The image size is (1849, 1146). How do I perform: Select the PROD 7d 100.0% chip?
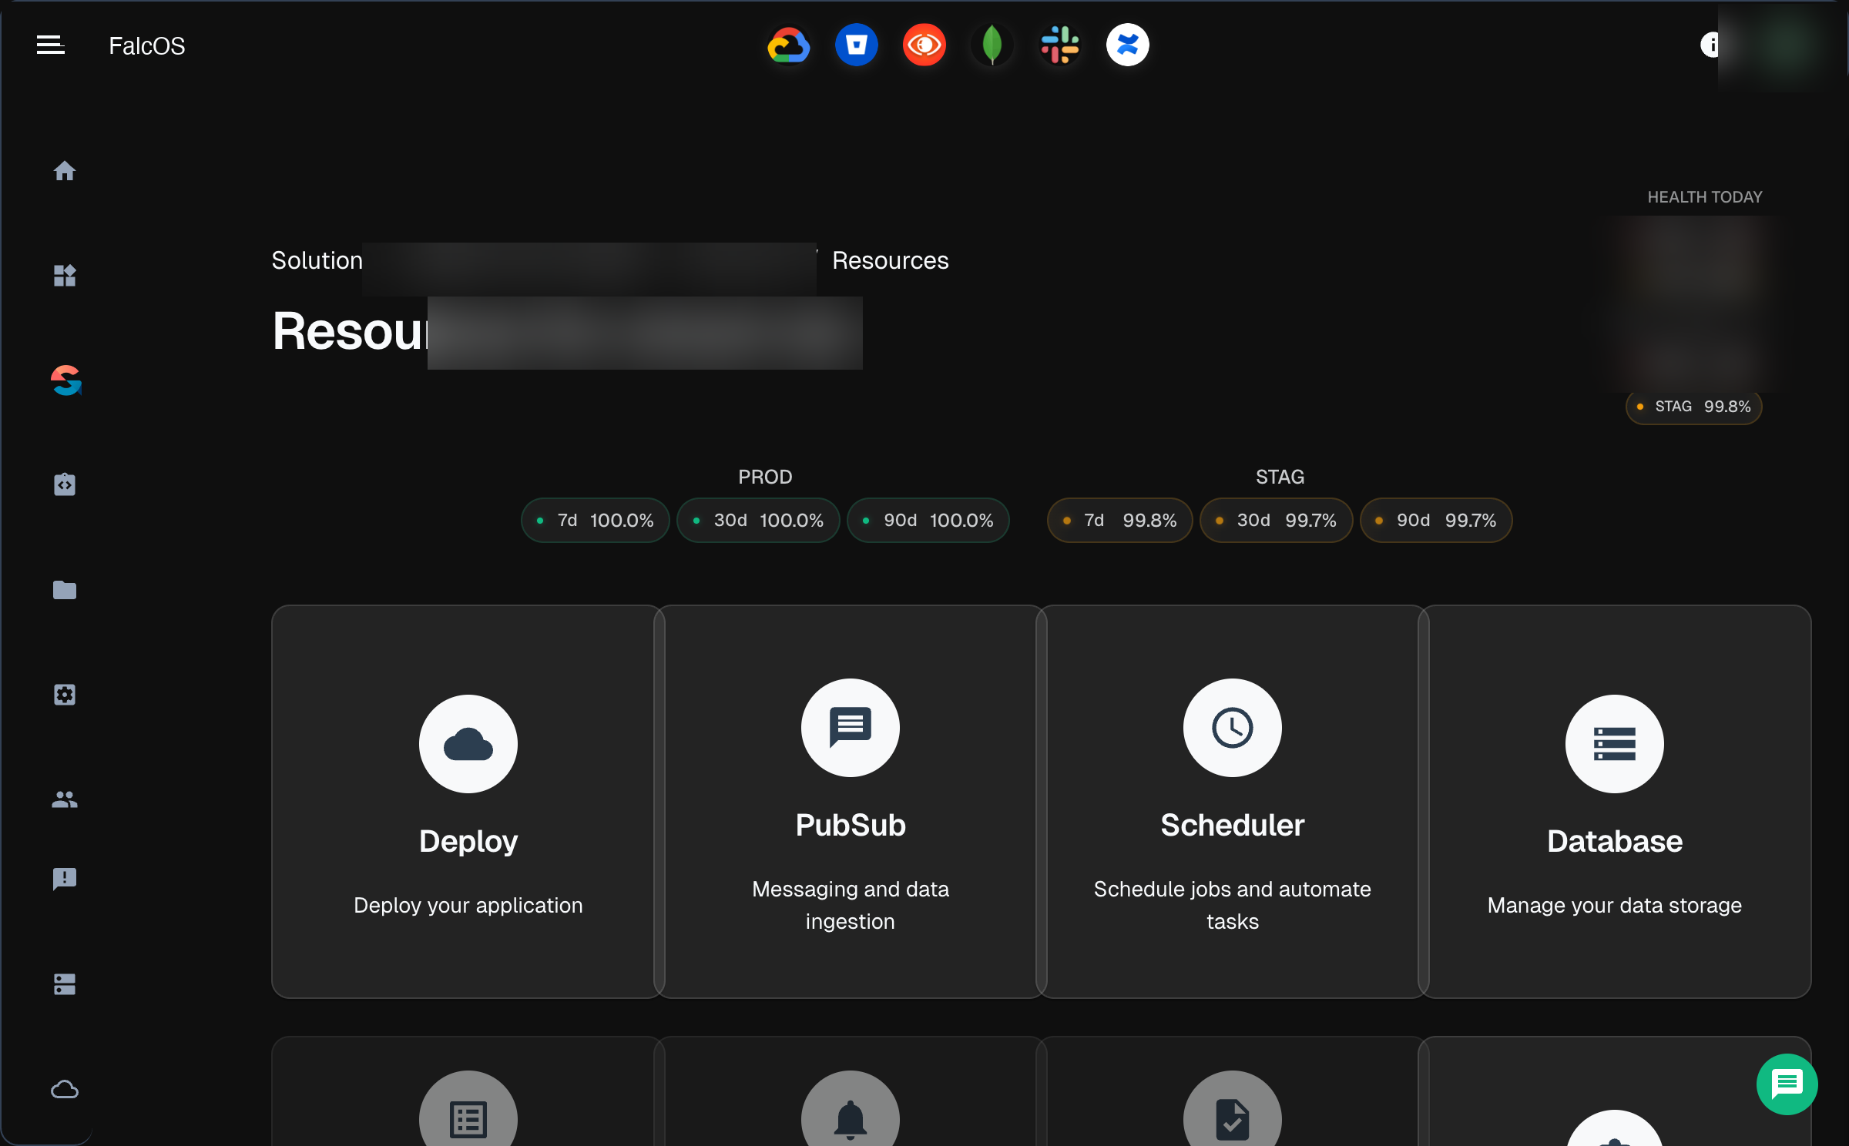(595, 521)
